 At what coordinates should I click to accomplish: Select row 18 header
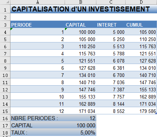[5, 133]
